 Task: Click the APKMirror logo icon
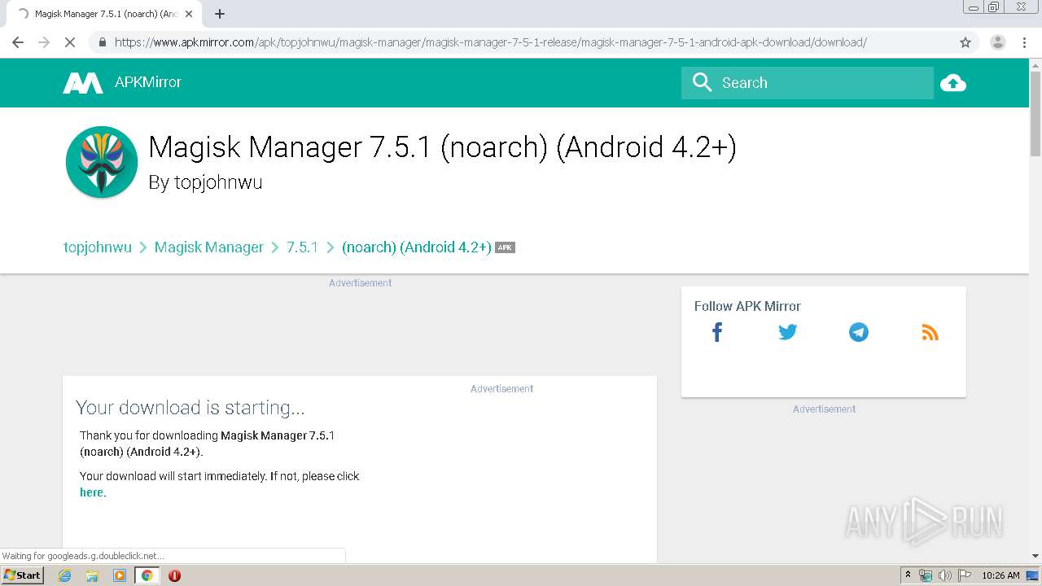point(83,83)
